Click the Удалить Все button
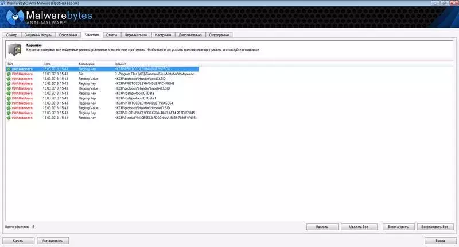Viewport: 459px width, 247px height. 359,227
